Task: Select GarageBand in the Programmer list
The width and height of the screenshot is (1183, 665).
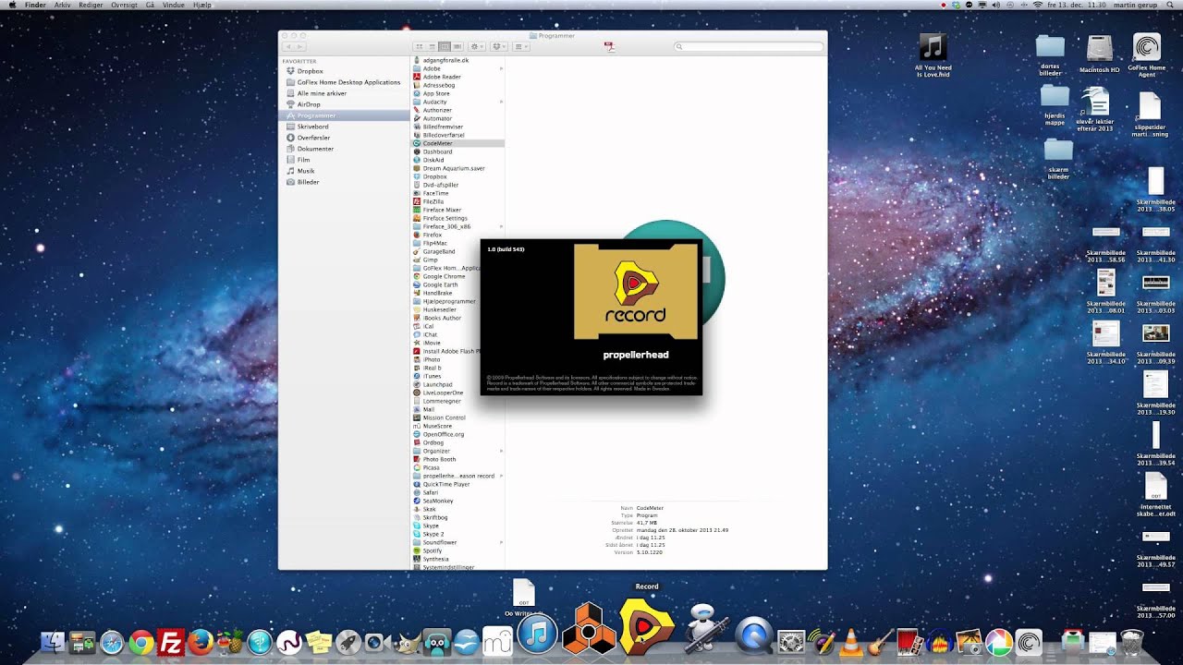Action: pos(439,251)
